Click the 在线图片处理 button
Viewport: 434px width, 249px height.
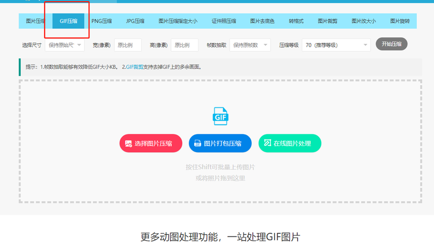290,143
